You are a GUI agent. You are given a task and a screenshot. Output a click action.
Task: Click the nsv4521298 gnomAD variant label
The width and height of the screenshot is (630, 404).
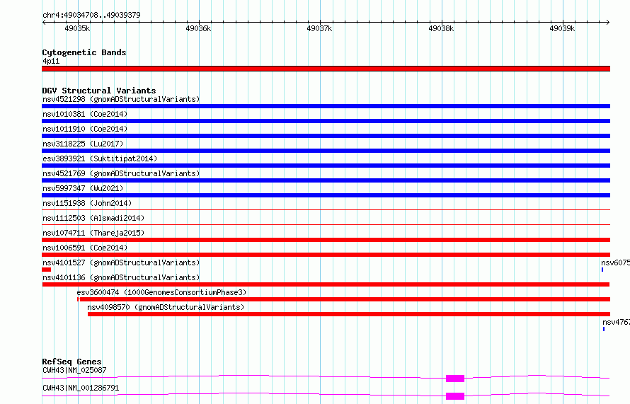[121, 99]
